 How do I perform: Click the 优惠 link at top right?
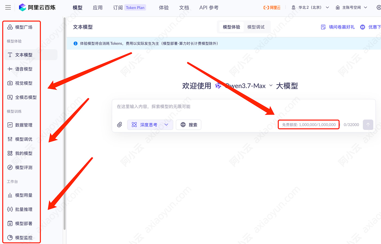point(370,27)
